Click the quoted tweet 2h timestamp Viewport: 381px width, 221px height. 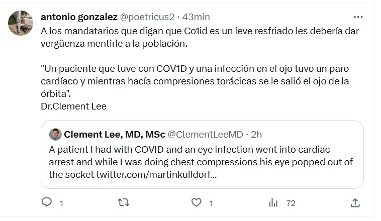click(x=256, y=134)
